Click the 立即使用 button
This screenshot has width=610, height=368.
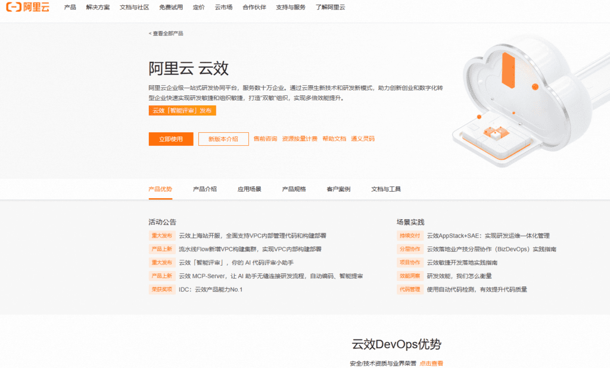click(x=170, y=139)
